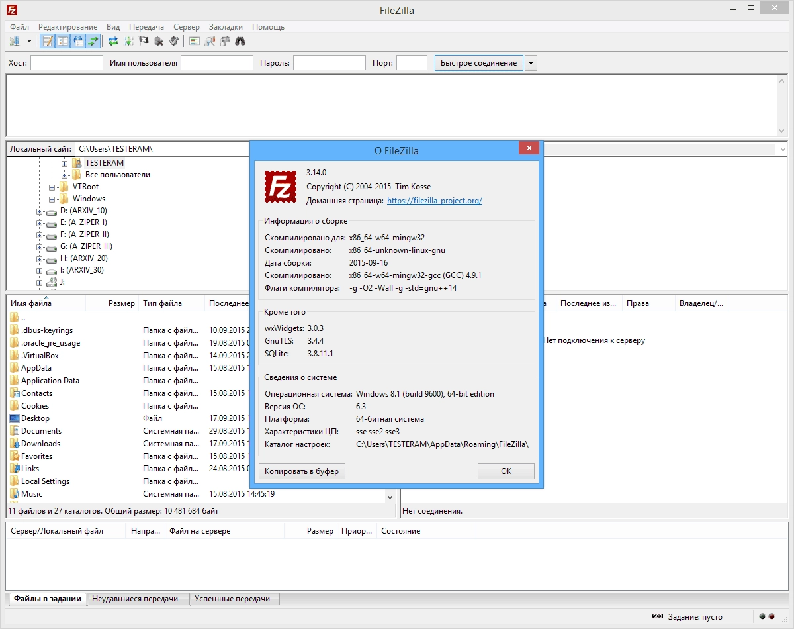The width and height of the screenshot is (794, 629).
Task: Sort local files by Тип файла column
Action: click(172, 303)
